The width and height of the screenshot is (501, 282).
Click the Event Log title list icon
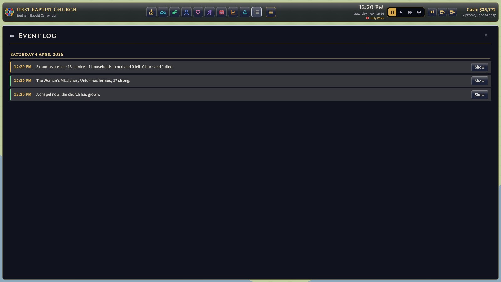[12, 35]
